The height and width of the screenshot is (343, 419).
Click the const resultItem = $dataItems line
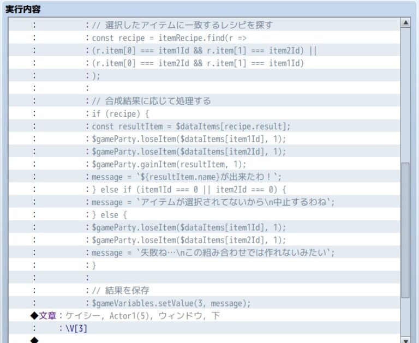191,127
